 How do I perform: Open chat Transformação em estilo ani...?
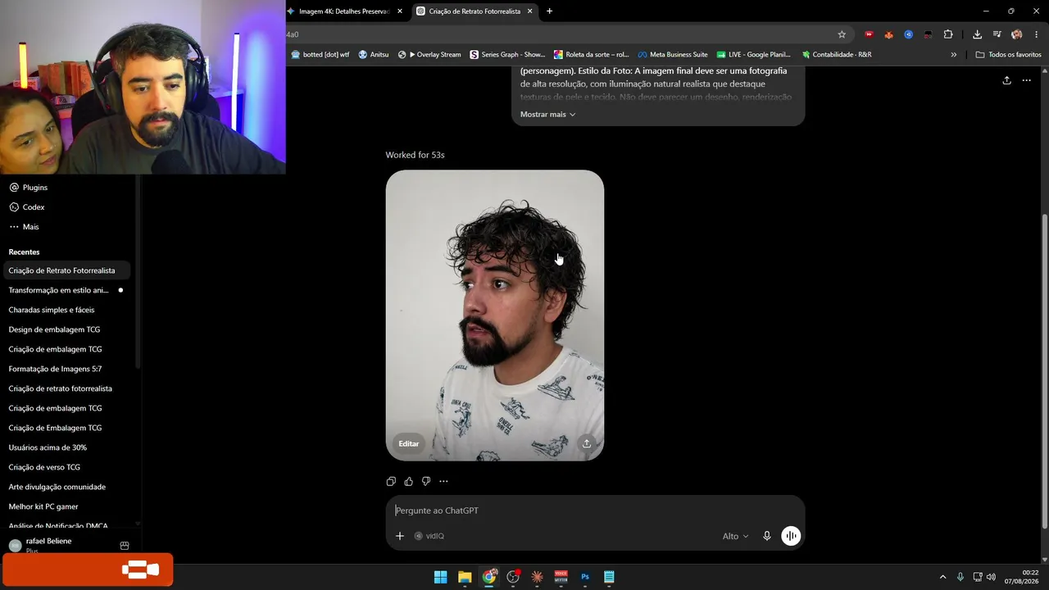pos(66,290)
